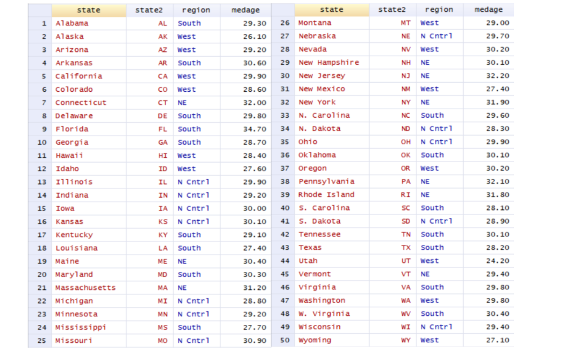This screenshot has height=353, width=577.
Task: Select the 'WA' abbreviation for Washington
Action: pos(405,301)
